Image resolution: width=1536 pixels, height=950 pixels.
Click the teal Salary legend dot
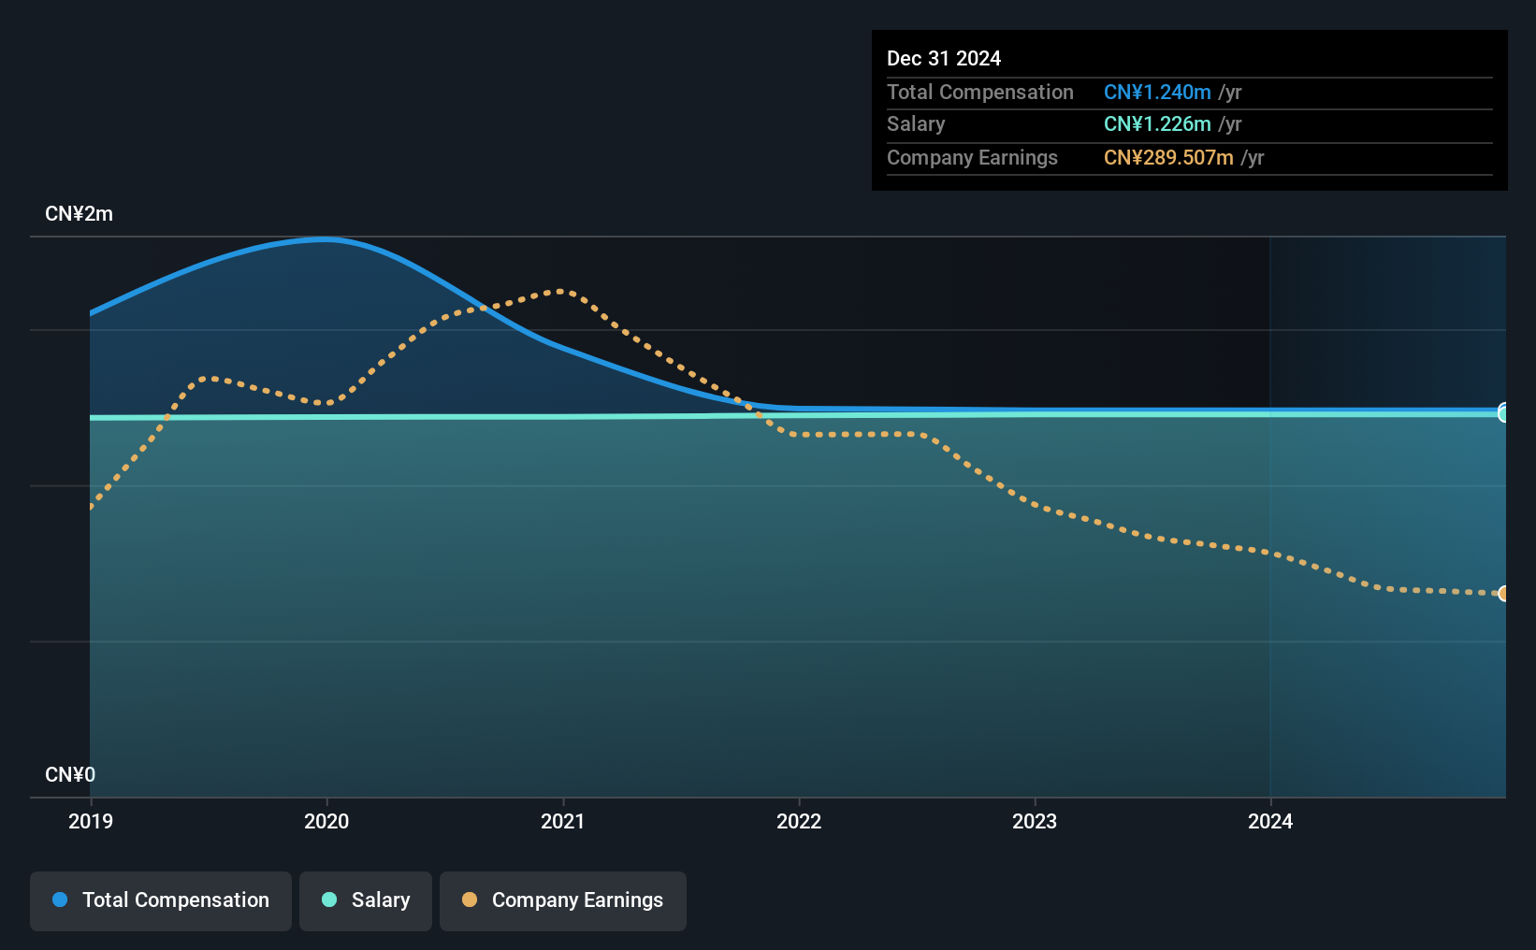(x=329, y=900)
